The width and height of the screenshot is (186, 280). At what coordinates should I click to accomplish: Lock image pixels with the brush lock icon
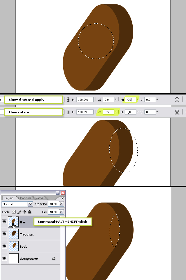19,212
